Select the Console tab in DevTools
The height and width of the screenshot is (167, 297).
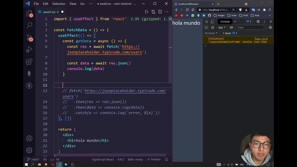[x=225, y=22]
